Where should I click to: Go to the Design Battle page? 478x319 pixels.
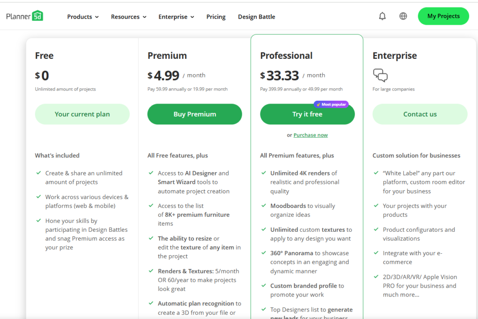[x=256, y=16]
